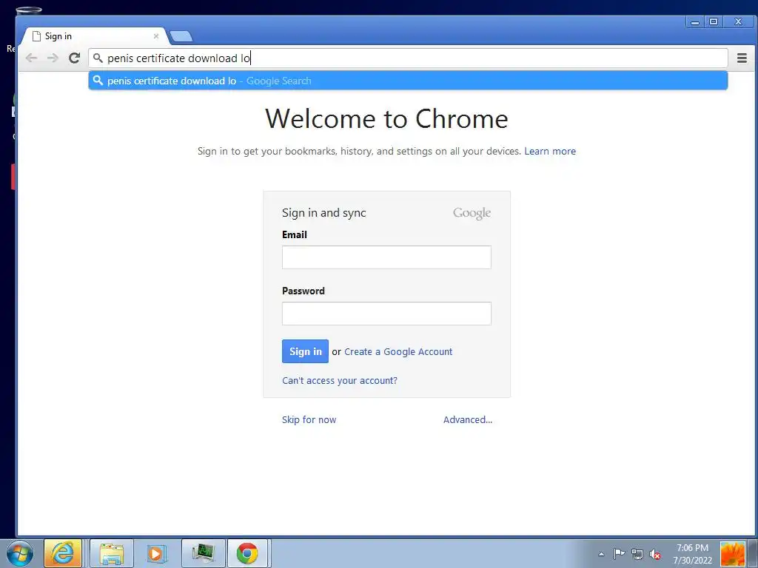The width and height of the screenshot is (758, 568).
Task: Click the network icon in system tray
Action: tap(637, 554)
